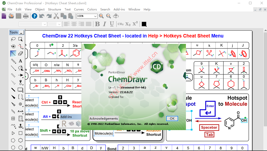Select the Cyclohexane ring tool
The height and width of the screenshot is (151, 267).
tap(21, 140)
